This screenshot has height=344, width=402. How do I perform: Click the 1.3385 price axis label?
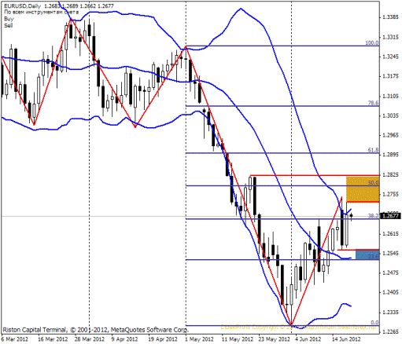pyautogui.click(x=390, y=17)
